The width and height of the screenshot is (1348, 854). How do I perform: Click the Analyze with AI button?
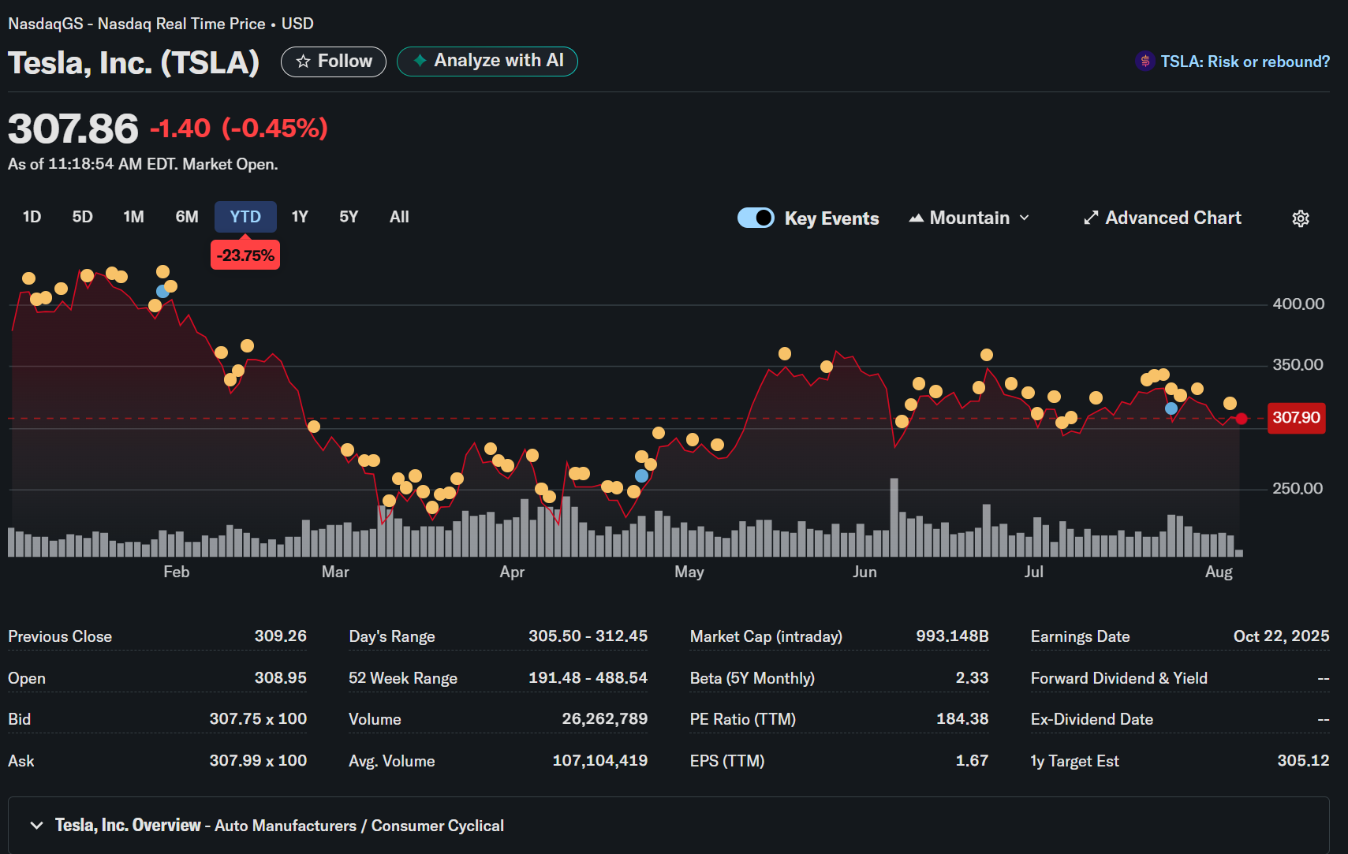click(x=487, y=61)
